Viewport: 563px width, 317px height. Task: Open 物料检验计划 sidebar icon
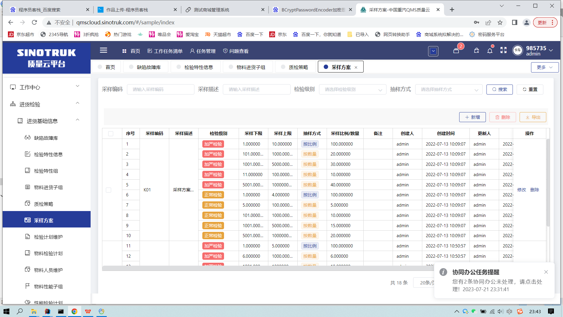(28, 253)
